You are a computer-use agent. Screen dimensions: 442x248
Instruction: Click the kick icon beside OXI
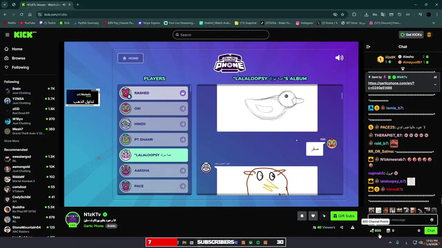[183, 108]
